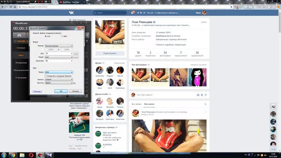Open the post options three dots menu
This screenshot has width=281, height=158.
(205, 112)
